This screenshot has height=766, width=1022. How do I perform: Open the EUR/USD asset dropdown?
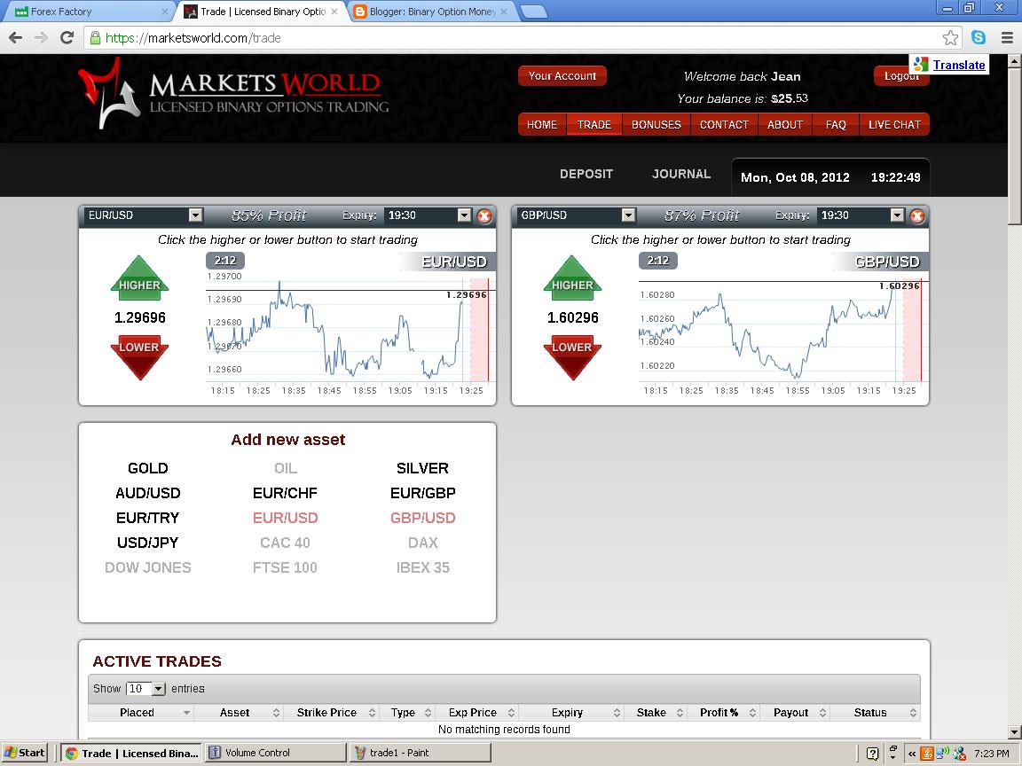coord(195,215)
